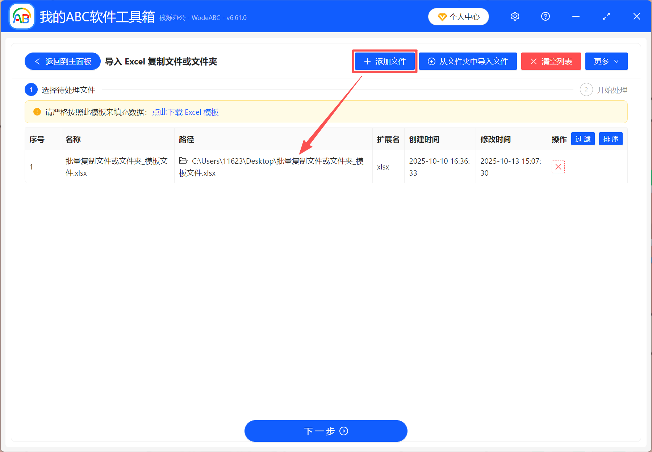Click the ABC toolbox logo

[x=21, y=16]
